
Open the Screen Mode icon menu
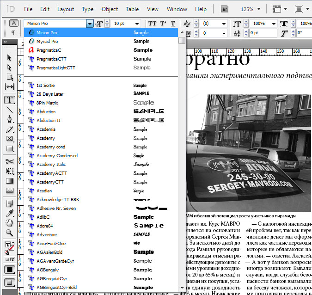(x=302, y=9)
